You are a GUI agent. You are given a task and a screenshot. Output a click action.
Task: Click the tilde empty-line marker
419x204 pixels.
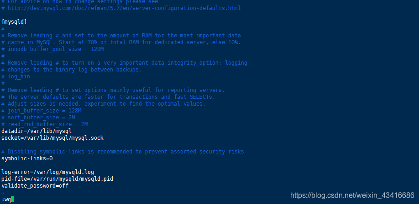pyautogui.click(x=3, y=193)
